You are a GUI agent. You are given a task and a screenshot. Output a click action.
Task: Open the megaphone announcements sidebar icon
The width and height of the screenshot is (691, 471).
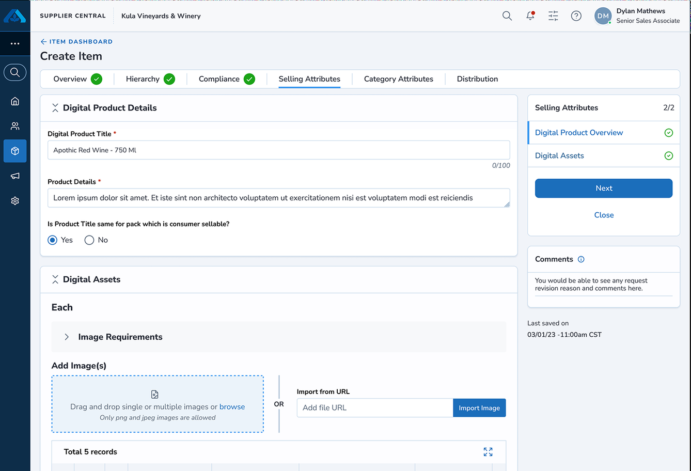tap(15, 176)
